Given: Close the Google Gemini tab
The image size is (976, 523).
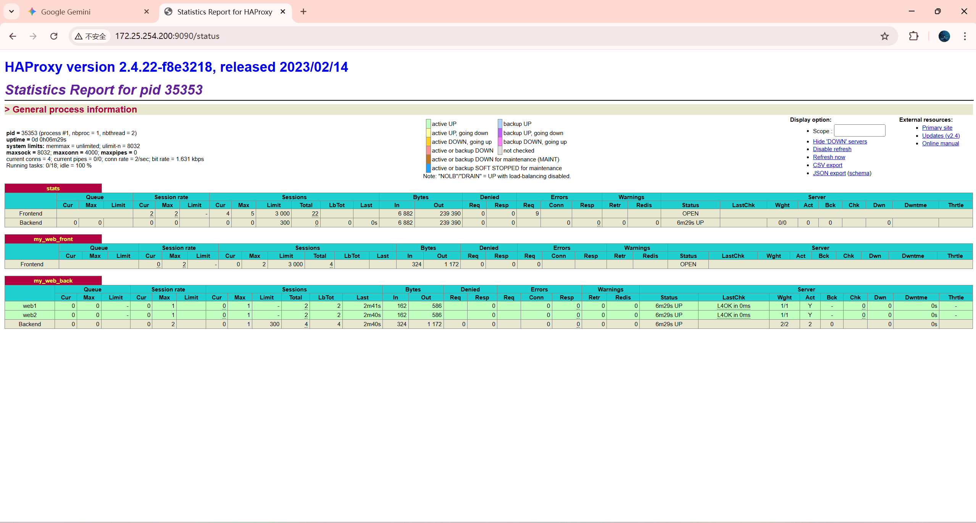Looking at the screenshot, I should 147,12.
